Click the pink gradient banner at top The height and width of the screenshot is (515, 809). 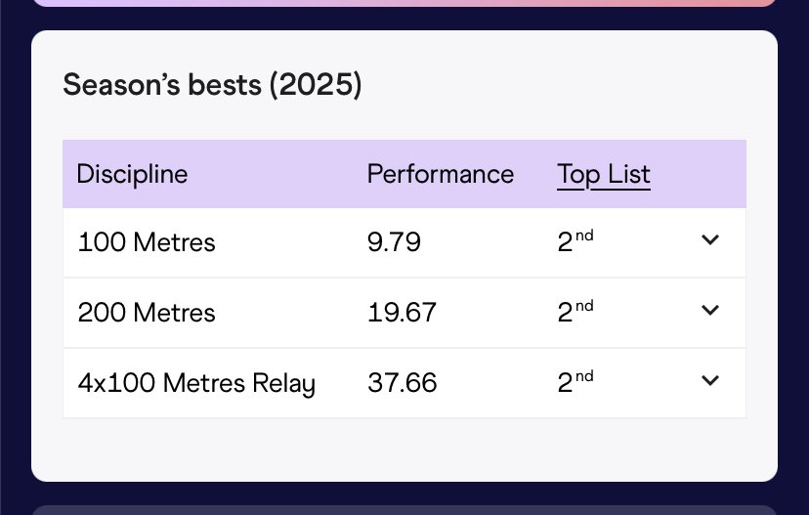click(x=404, y=3)
